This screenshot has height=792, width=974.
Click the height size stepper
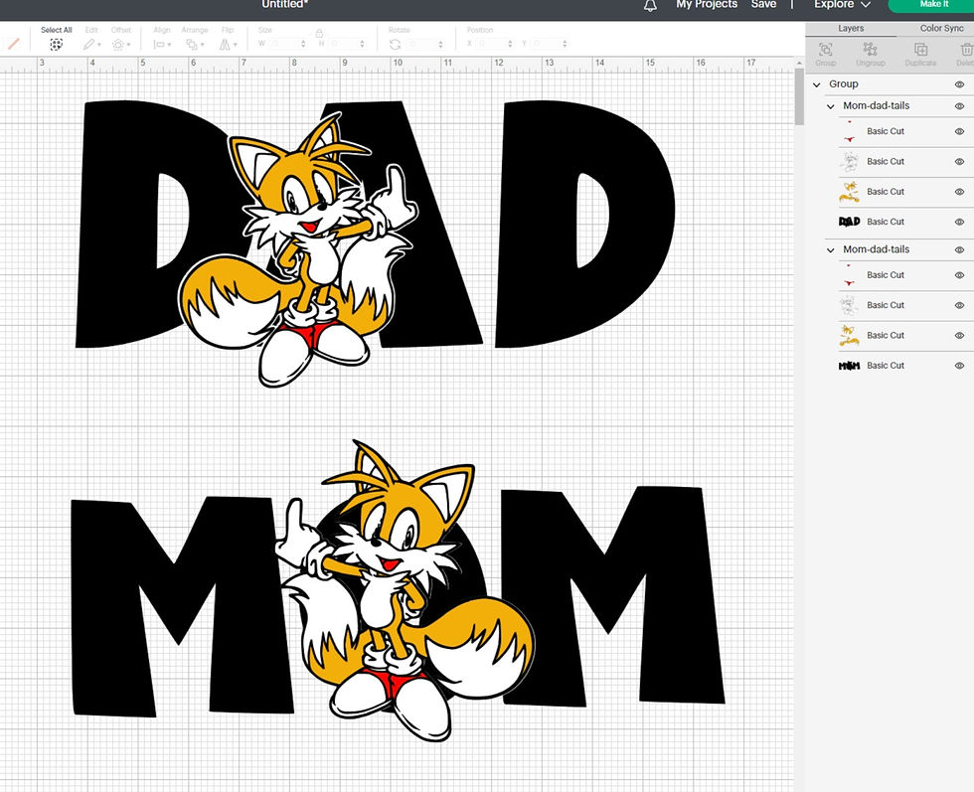point(362,44)
